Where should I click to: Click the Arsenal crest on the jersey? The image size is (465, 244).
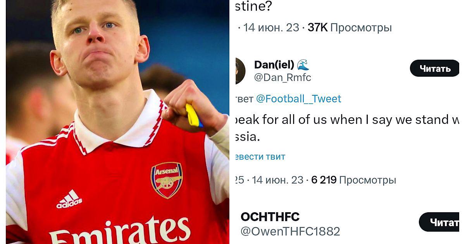point(167,180)
